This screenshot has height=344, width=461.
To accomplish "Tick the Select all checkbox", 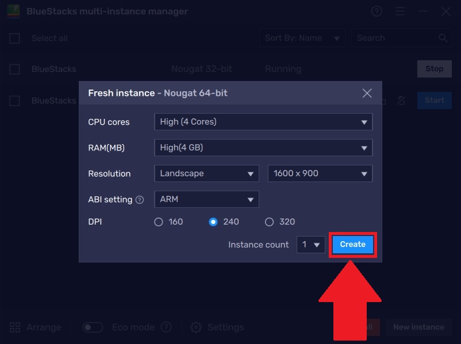I will coord(14,38).
